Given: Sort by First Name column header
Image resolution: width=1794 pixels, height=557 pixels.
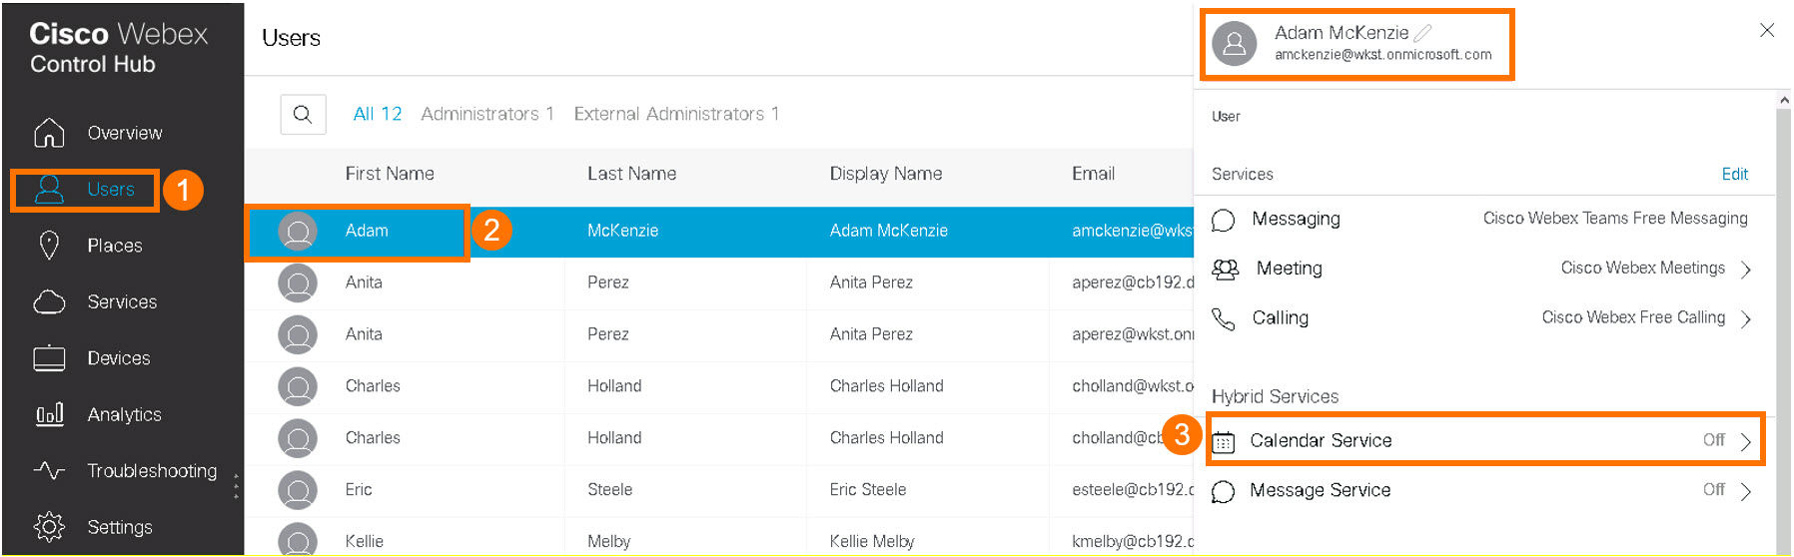Looking at the screenshot, I should 390,174.
